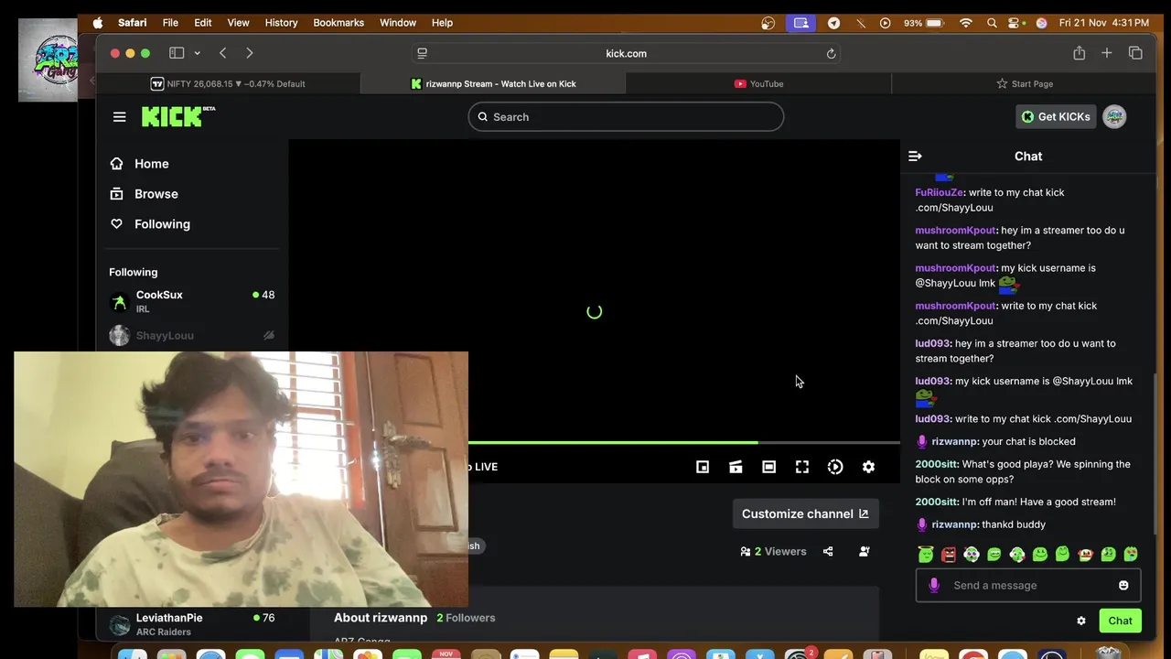Collapse the chat panel with arrow icon
The image size is (1171, 659).
click(x=915, y=157)
